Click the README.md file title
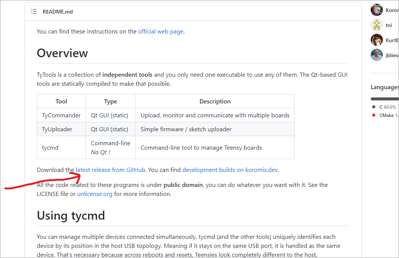The height and width of the screenshot is (258, 399). [x=58, y=11]
